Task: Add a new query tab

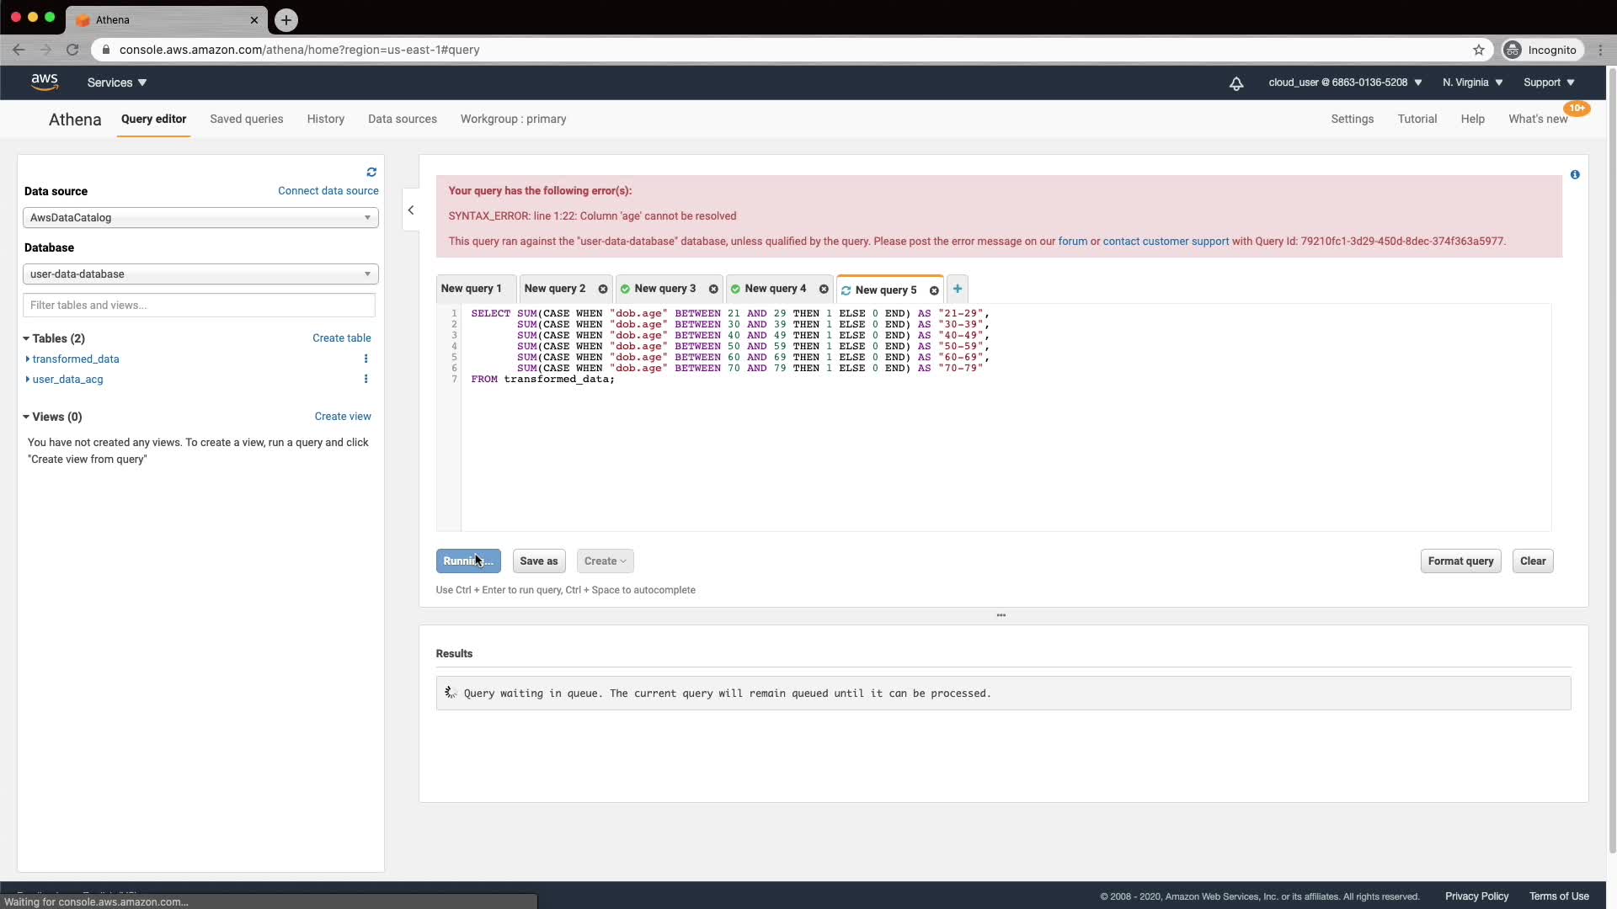Action: (957, 289)
